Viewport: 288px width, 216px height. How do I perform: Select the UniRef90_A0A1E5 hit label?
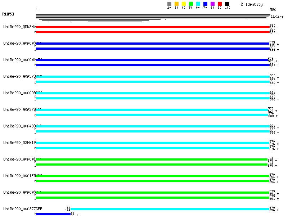[x=19, y=176]
